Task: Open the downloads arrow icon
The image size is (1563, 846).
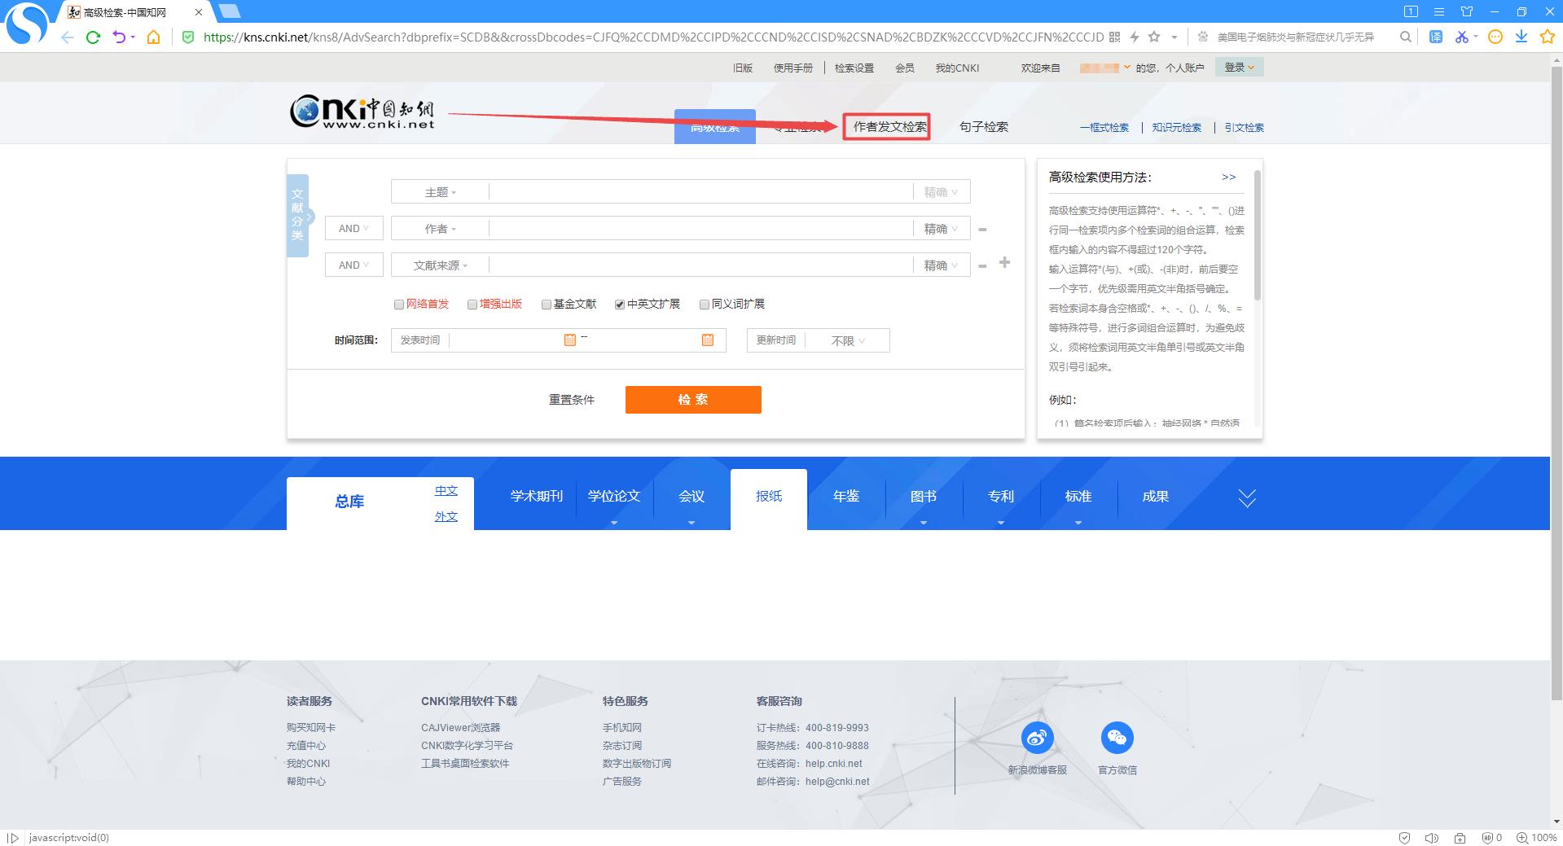Action: click(x=1521, y=37)
